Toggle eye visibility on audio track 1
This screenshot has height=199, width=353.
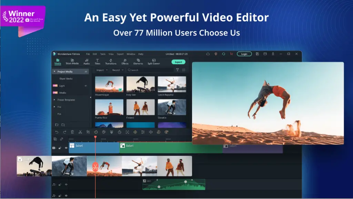coord(66,196)
